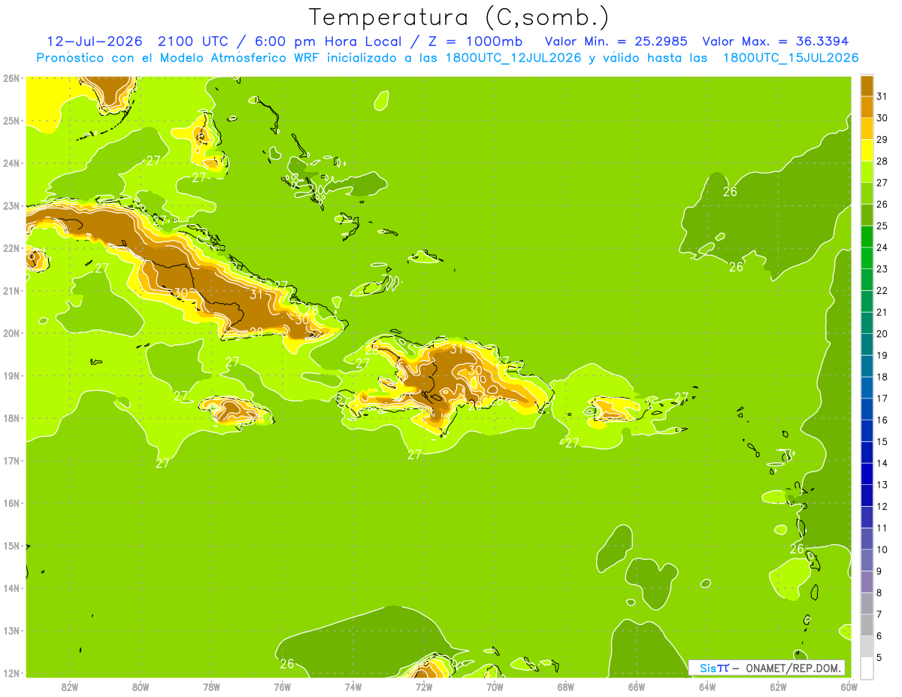Click the '5' label on the color scale
902x697 pixels.
879,657
